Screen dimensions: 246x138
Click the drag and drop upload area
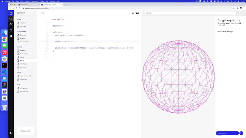(25, 131)
